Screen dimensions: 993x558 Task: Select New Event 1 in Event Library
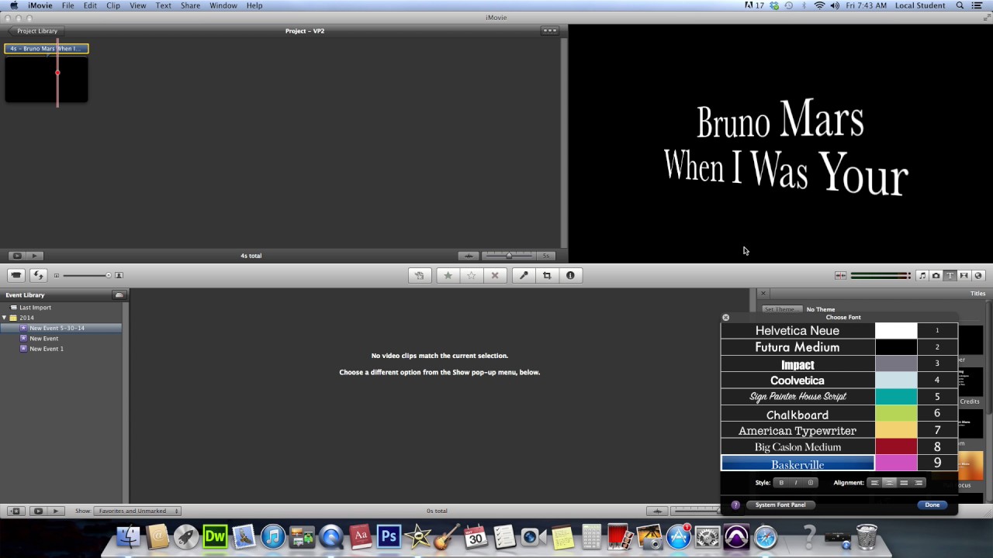click(47, 349)
